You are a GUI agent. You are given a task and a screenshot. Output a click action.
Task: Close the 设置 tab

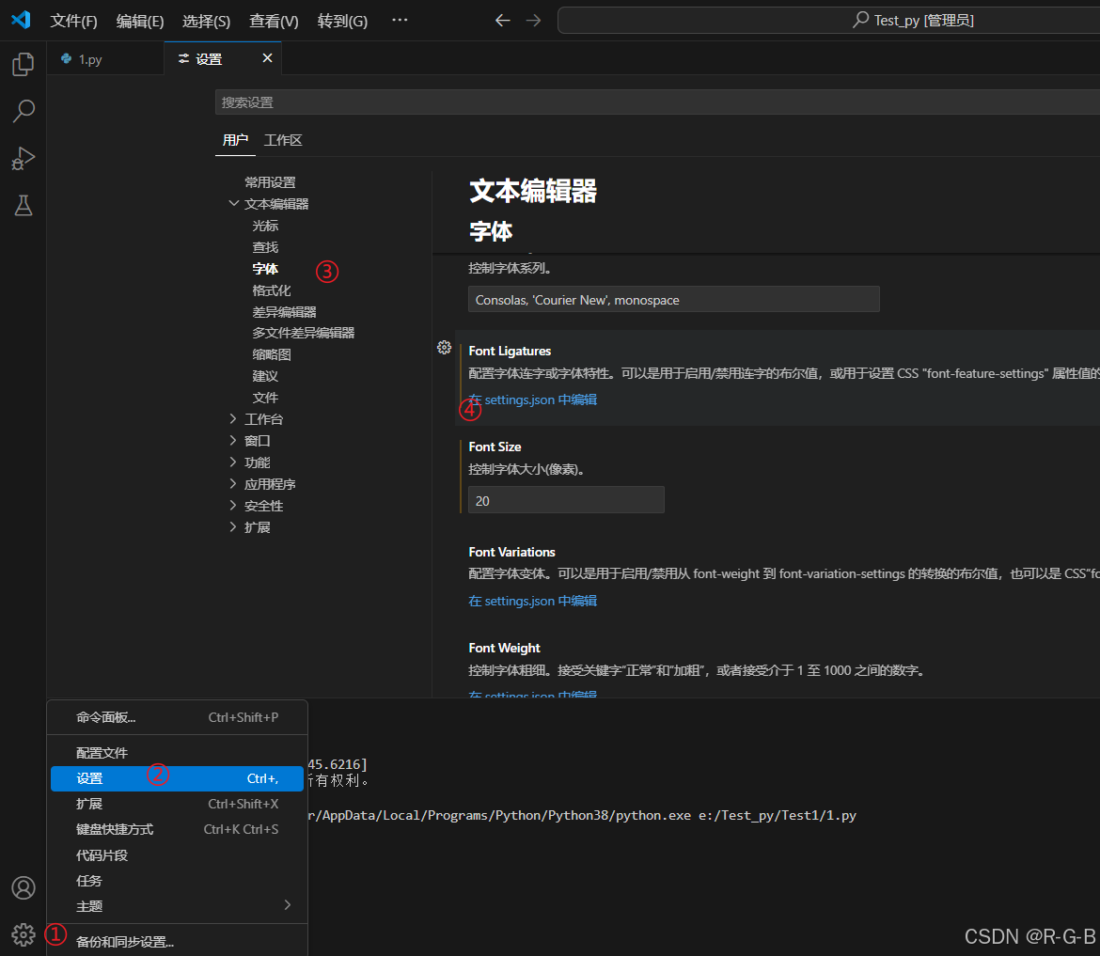click(267, 58)
